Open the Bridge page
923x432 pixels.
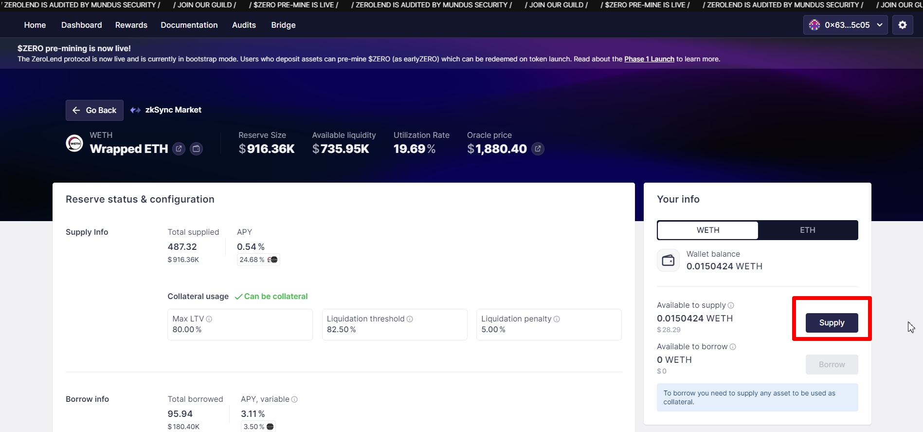click(283, 25)
